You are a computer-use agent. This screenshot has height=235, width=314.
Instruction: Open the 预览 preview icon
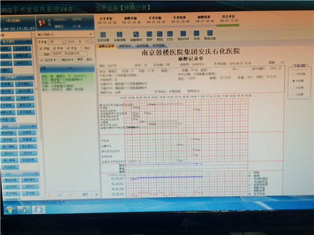point(160,34)
